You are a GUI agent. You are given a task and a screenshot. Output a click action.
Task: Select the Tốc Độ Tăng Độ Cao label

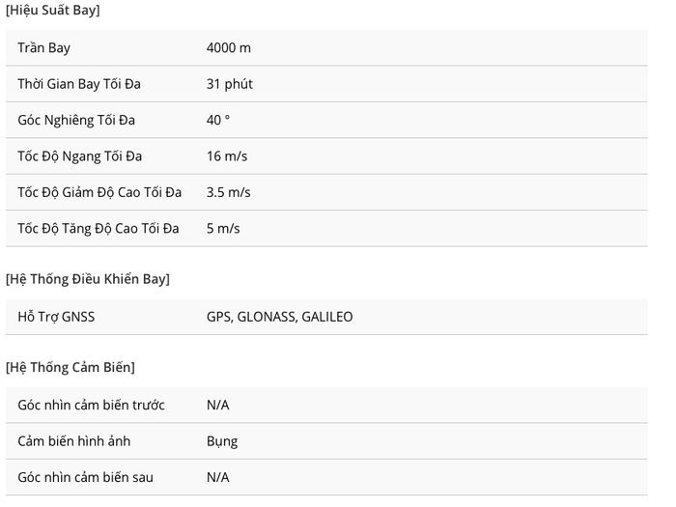99,229
